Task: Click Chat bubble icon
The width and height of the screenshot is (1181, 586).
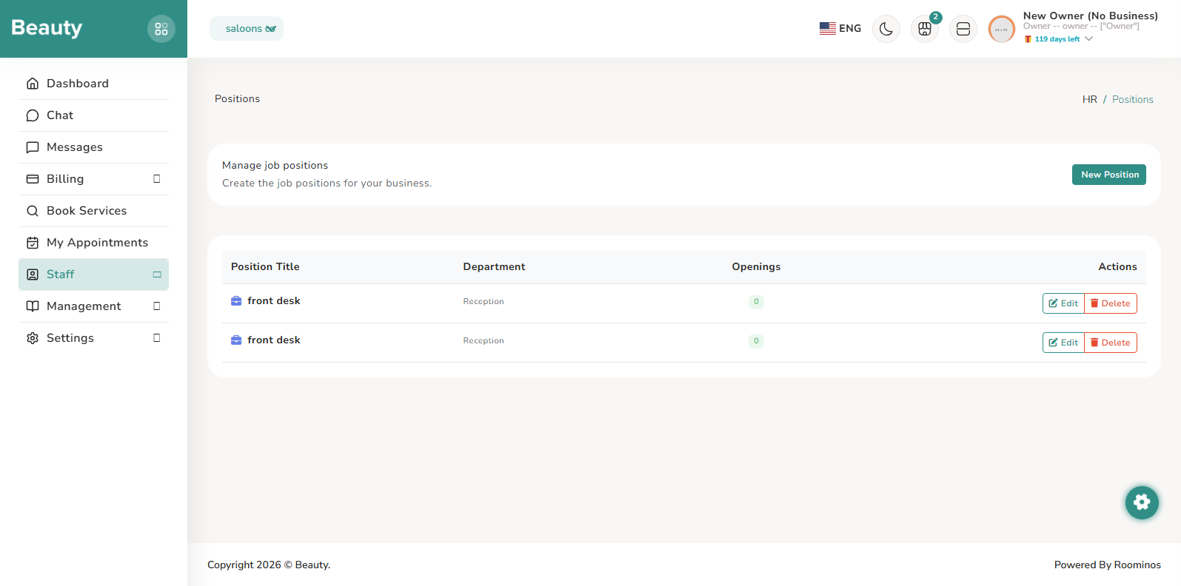Action: [33, 115]
